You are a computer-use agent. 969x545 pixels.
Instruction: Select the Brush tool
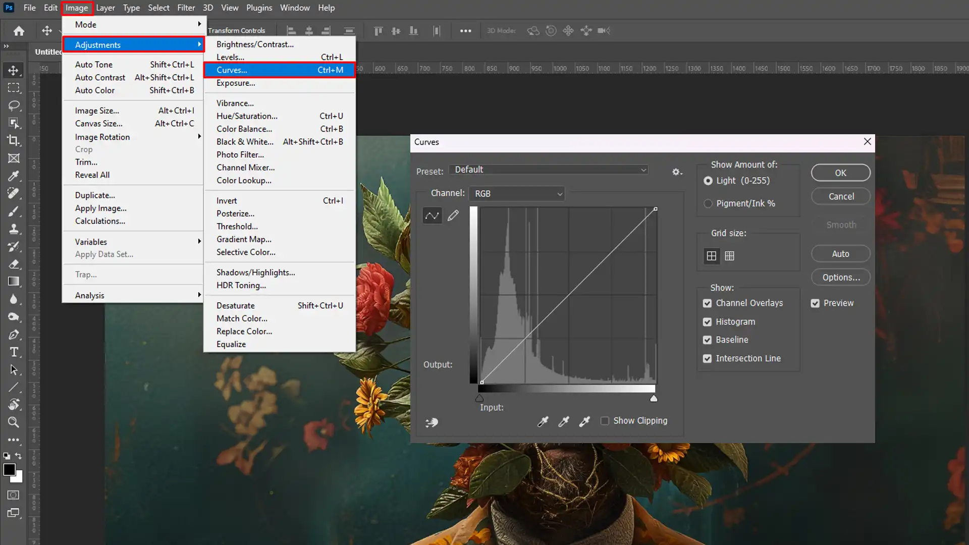pos(14,211)
